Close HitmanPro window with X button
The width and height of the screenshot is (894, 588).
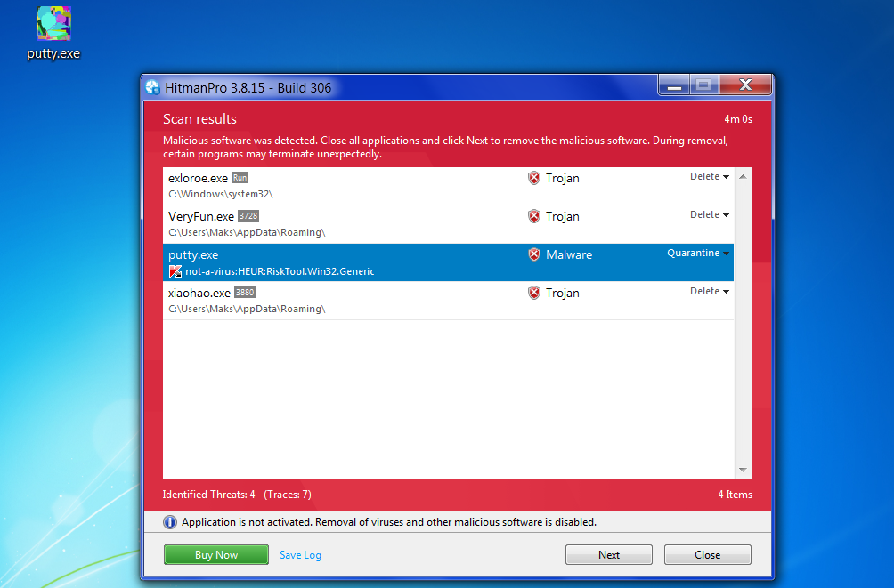pos(745,85)
